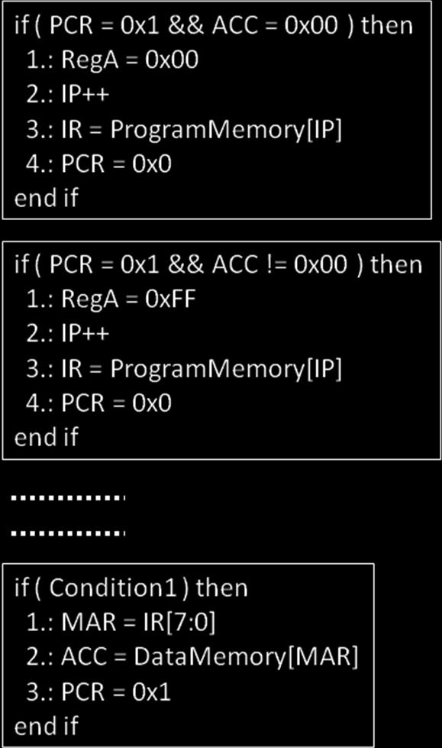This screenshot has width=442, height=748.
Task: Click 'end if' of the Condition1 block
Action: [46, 726]
